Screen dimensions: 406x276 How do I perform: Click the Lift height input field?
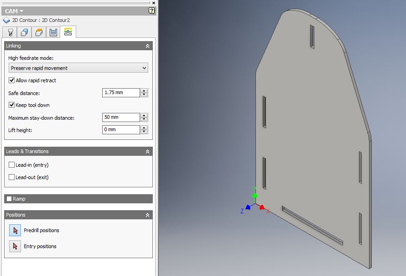click(x=121, y=130)
